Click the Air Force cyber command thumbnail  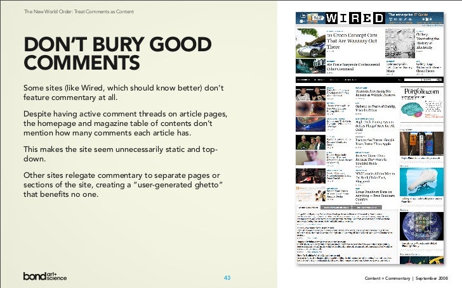[x=310, y=66]
